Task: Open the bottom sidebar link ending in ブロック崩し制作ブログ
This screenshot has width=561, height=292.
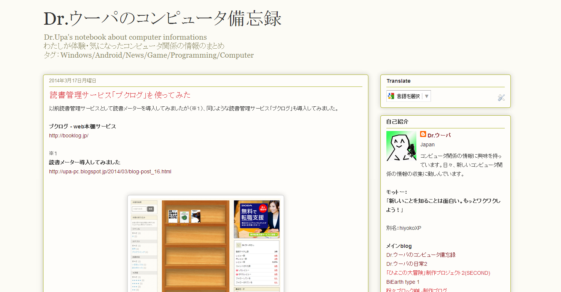Action: (417, 290)
